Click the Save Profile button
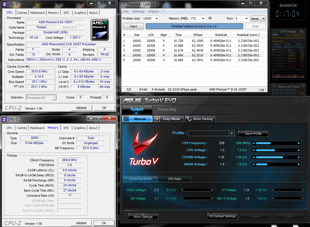310x227 pixels. [253, 134]
